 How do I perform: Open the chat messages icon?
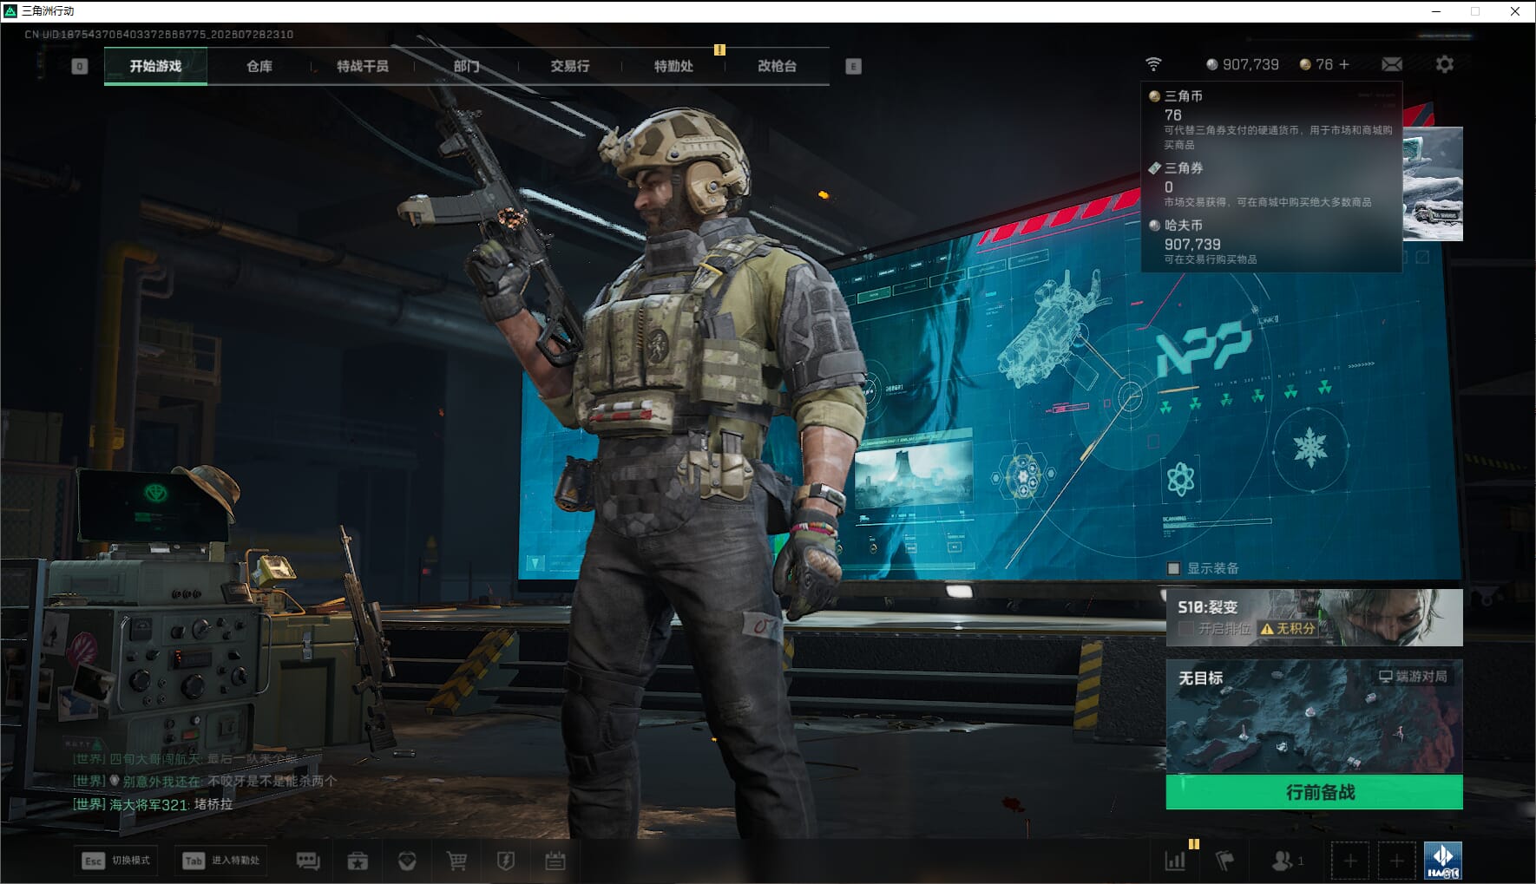(x=308, y=861)
